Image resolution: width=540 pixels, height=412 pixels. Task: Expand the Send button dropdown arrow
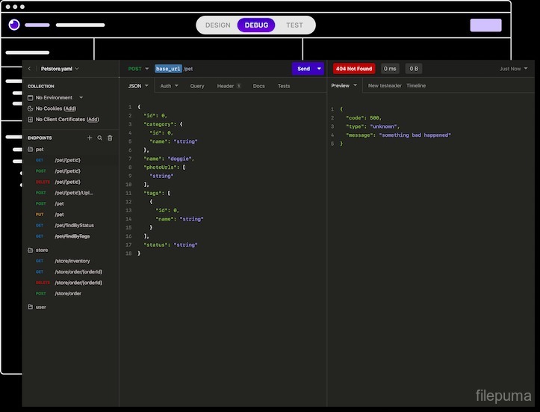[x=319, y=69]
